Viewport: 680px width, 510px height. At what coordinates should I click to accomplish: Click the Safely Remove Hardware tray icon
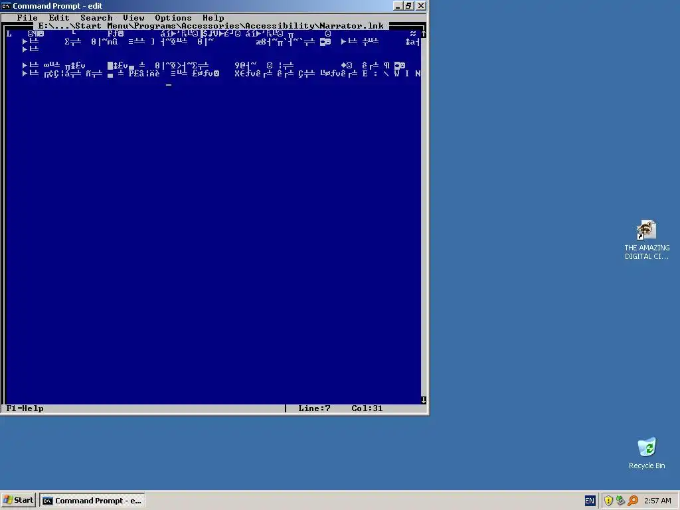click(621, 501)
